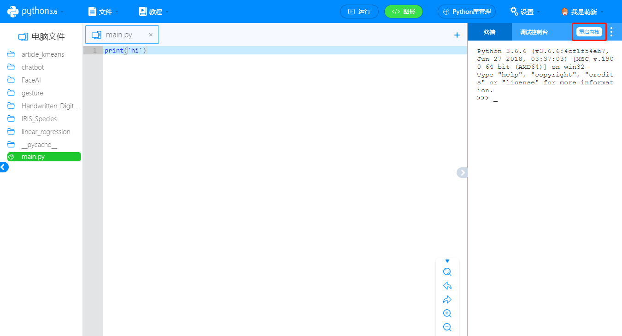The height and width of the screenshot is (336, 622).
Task: Open Python库管理
Action: [467, 12]
